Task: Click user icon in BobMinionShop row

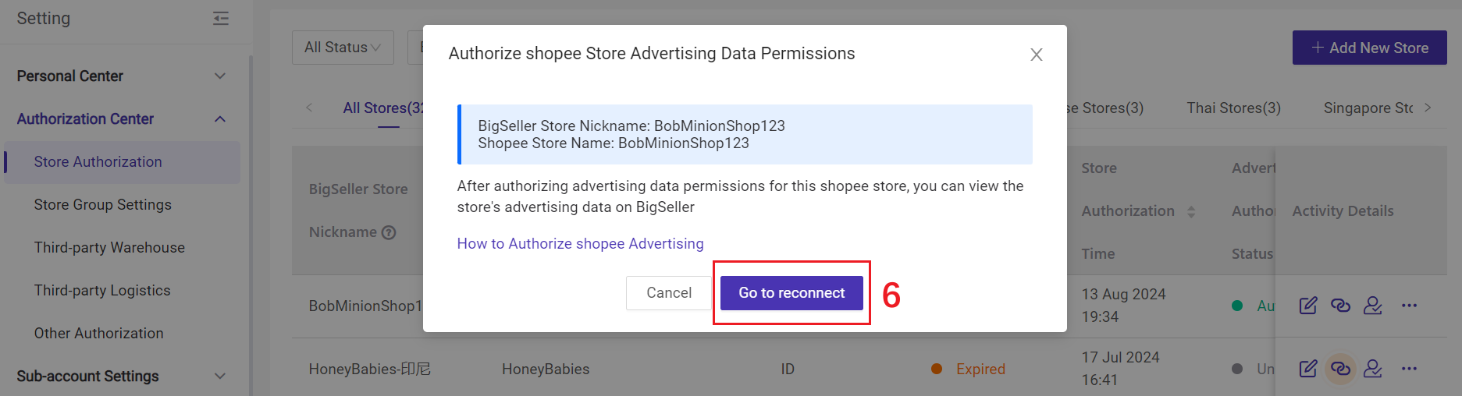Action: [1373, 306]
